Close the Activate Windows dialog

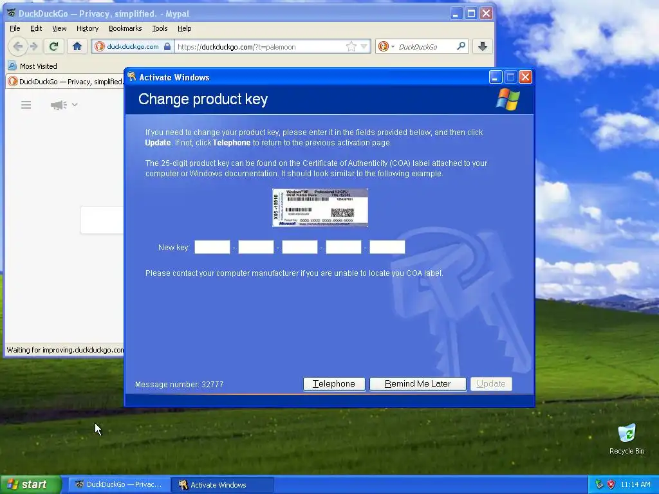(x=525, y=77)
